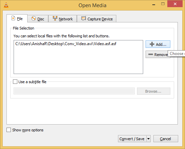
Task: Click the Convert / Save button
Action: pos(132,139)
